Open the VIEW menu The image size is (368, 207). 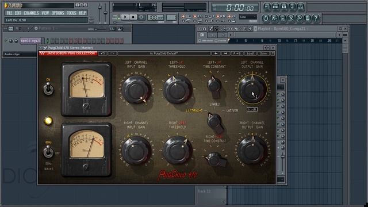45,13
